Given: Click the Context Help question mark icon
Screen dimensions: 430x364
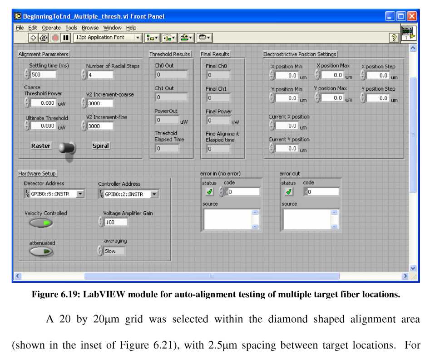Looking at the screenshot, I should [x=394, y=38].
